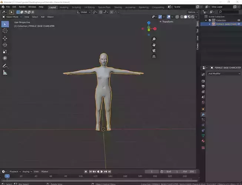The width and height of the screenshot is (242, 185).
Task: Hide Collection using its eye icon
Action: [239, 20]
